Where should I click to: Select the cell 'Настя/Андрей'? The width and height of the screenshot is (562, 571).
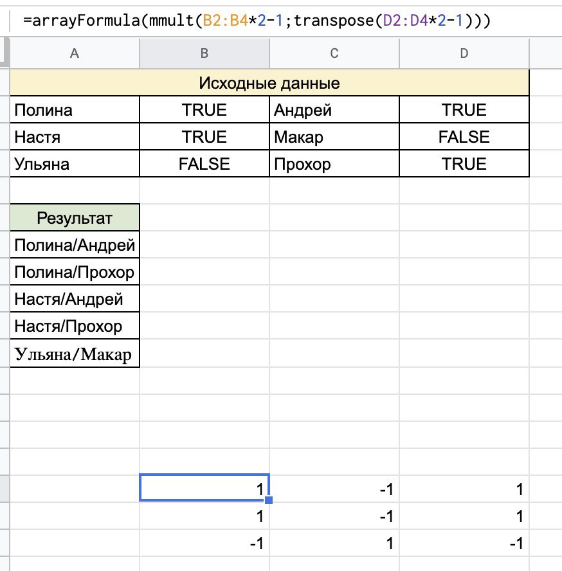75,298
